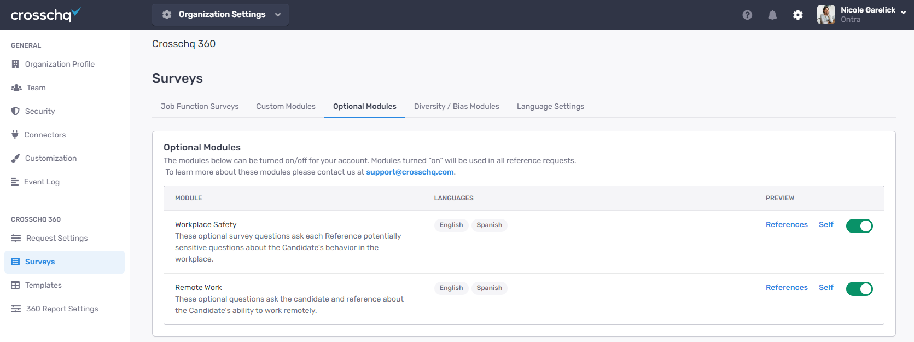The width and height of the screenshot is (914, 342).
Task: Click the Surveys list icon in sidebar
Action: tap(15, 262)
